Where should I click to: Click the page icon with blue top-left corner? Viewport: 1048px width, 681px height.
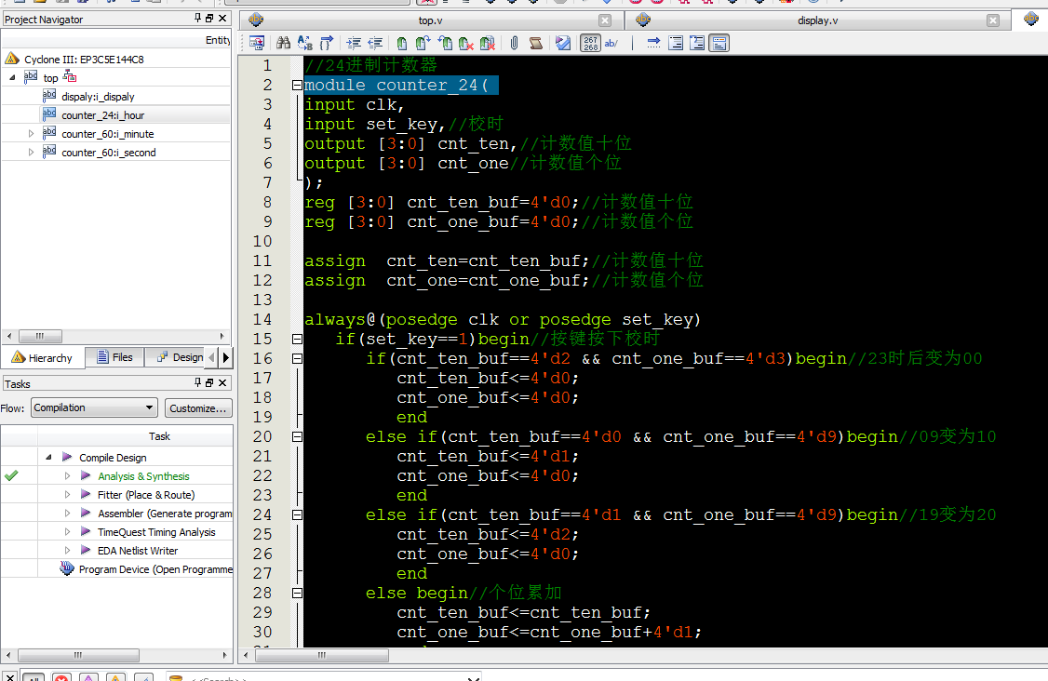(697, 44)
